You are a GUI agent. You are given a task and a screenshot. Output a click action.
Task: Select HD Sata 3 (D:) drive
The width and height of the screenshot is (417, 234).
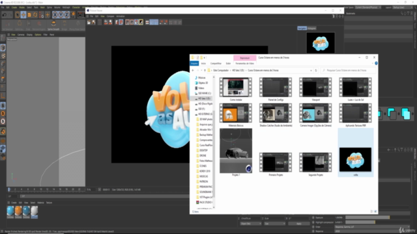[204, 98]
